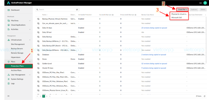Click the ActiveProtect Manager logo

(9, 3)
